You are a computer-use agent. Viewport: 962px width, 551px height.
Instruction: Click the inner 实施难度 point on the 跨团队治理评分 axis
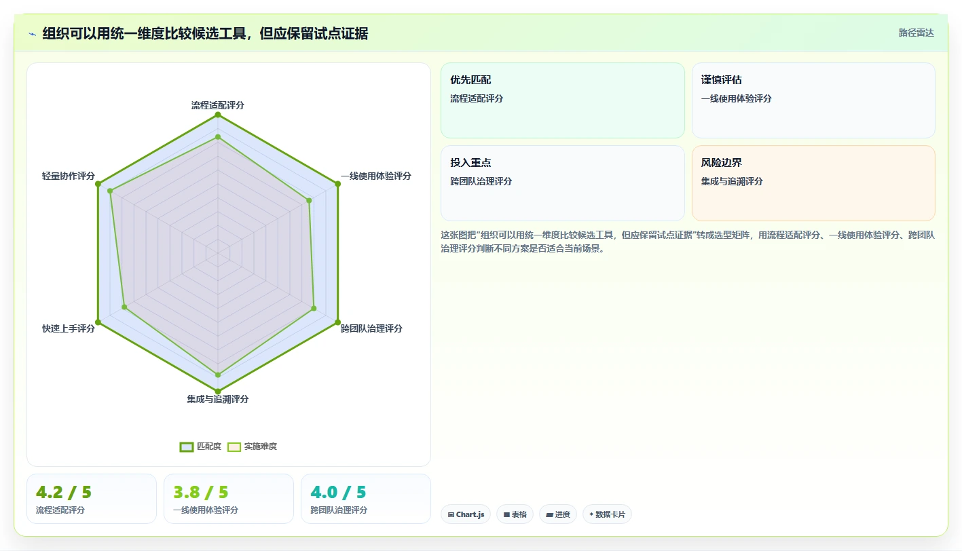click(314, 308)
